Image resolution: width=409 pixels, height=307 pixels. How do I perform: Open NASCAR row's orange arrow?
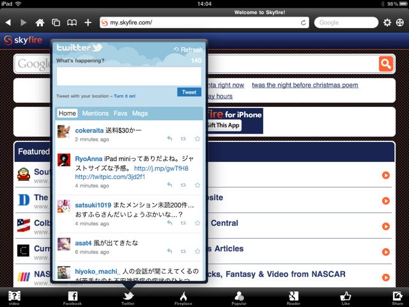click(386, 277)
